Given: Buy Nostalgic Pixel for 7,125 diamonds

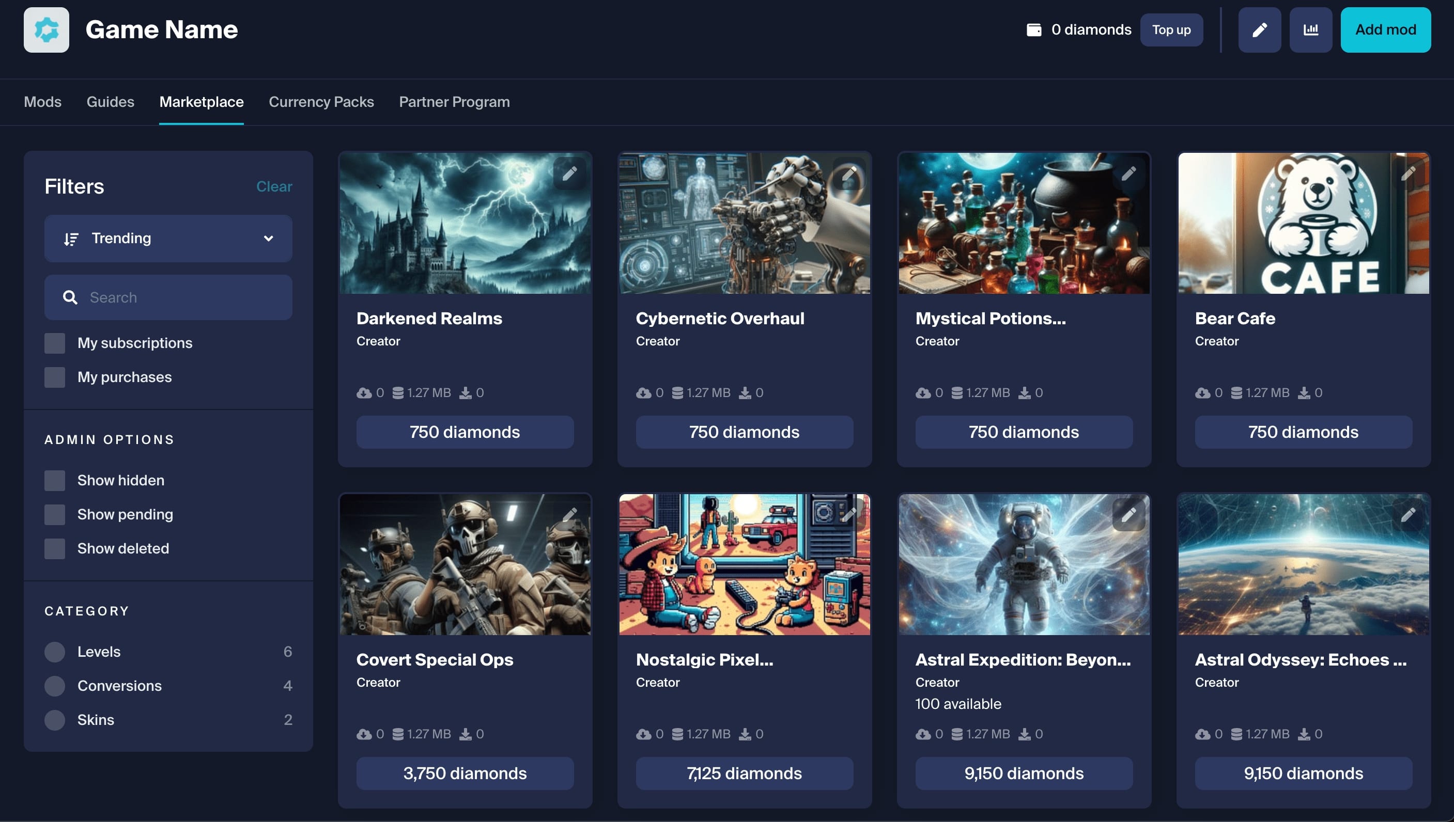Looking at the screenshot, I should 745,773.
